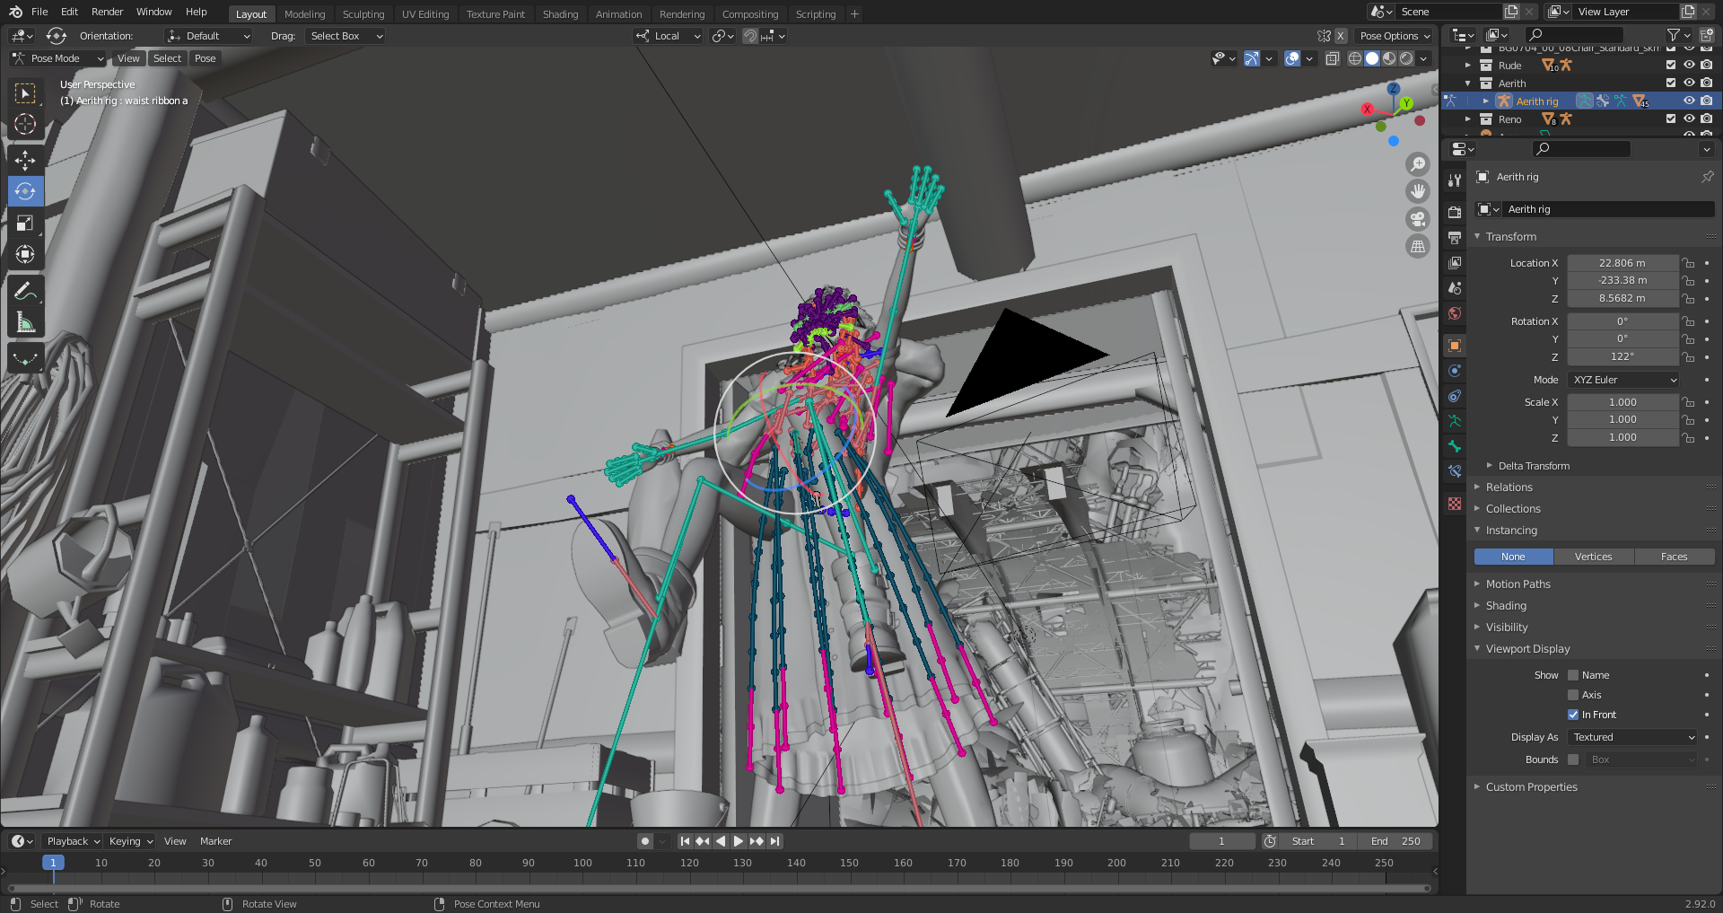Select Faces instancing option

(x=1674, y=557)
